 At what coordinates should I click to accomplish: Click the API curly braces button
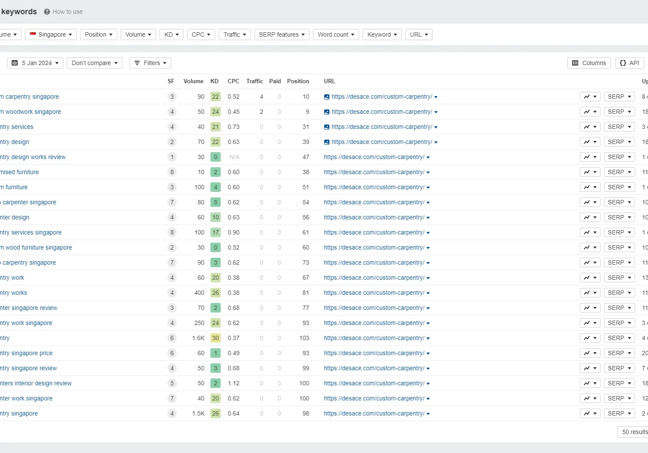pos(629,63)
